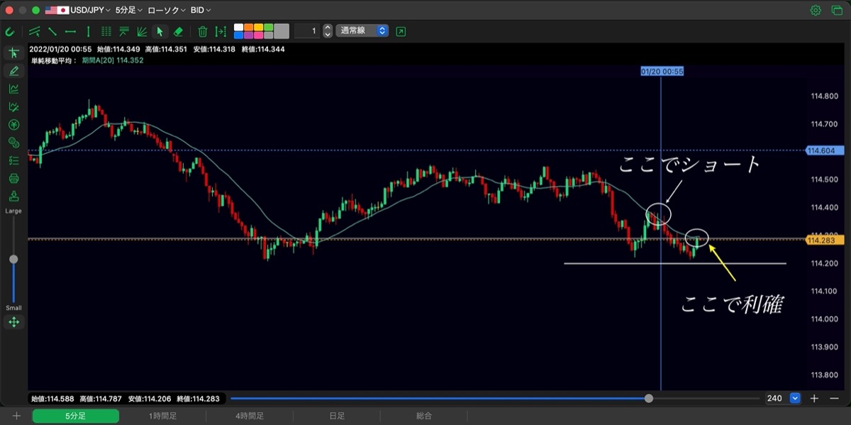This screenshot has width=851, height=425.
Task: Click the download save icon in sidebar
Action: pos(13,196)
